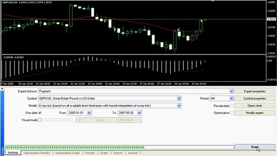Open the Optimization Results tab
Screen dimensions: 277x156
37,153
